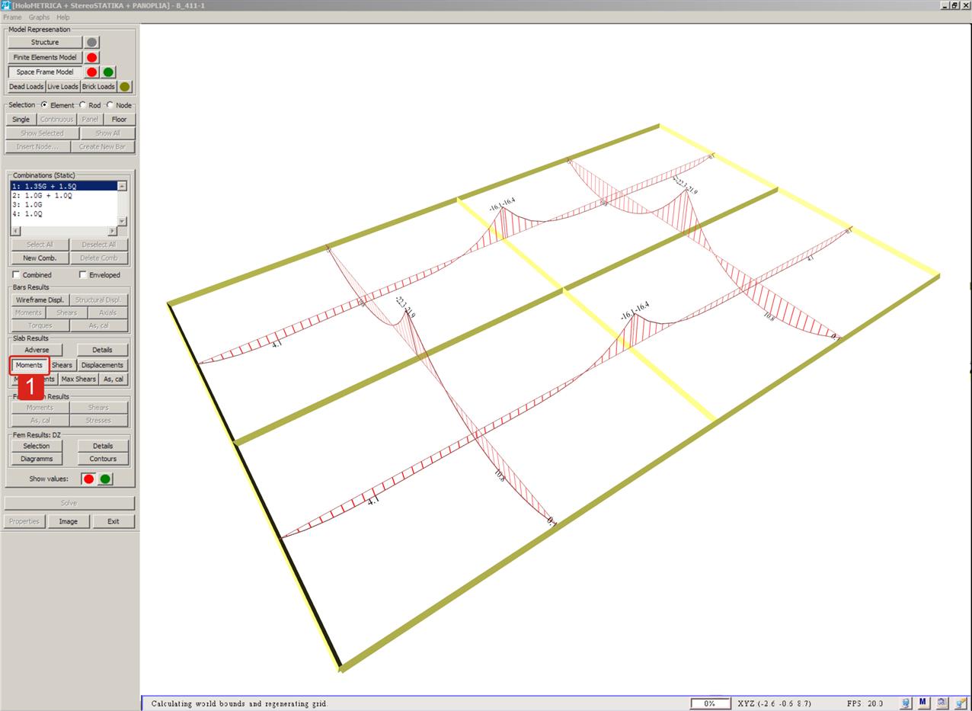The width and height of the screenshot is (972, 711).
Task: Click the red Show values indicator
Action: tap(89, 479)
